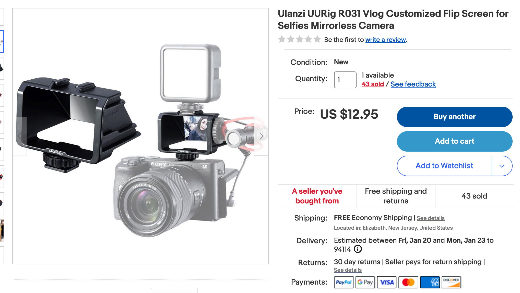This screenshot has width=520, height=293.
Task: Click the delivery info circle icon
Action: tap(358, 249)
